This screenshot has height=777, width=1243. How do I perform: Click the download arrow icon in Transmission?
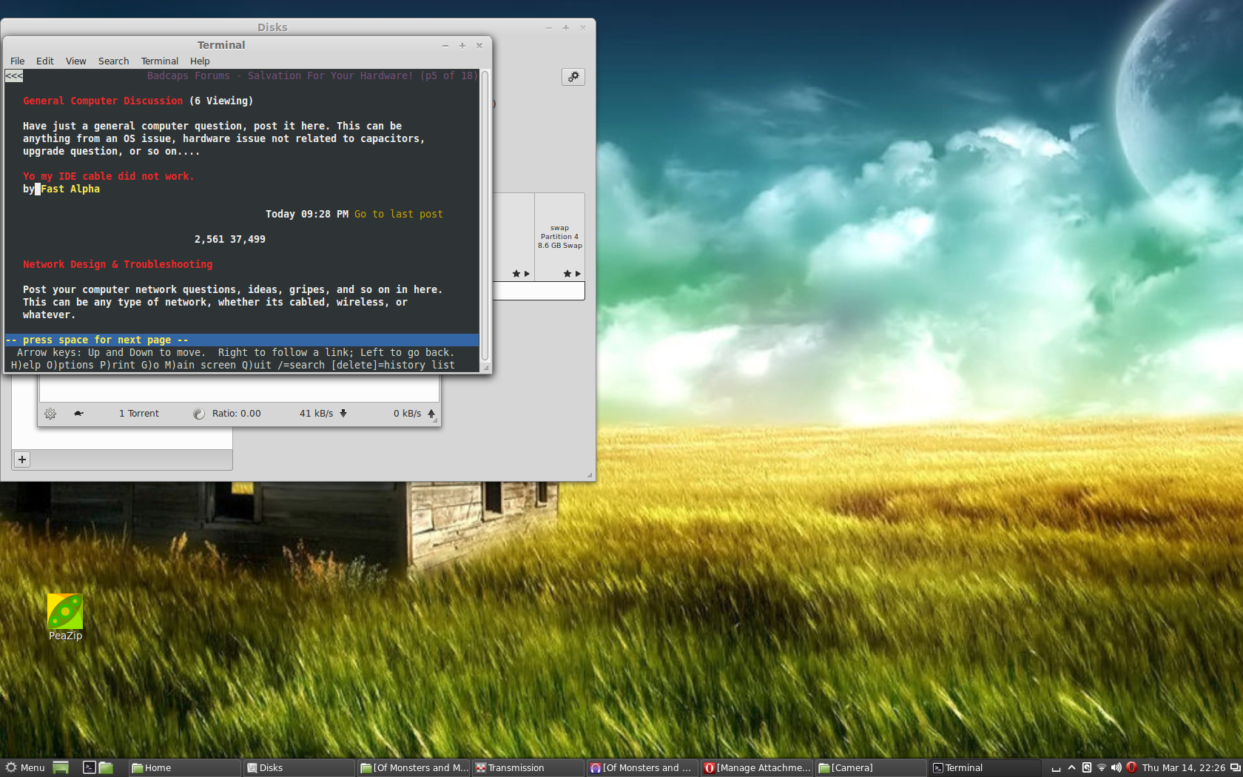coord(343,414)
